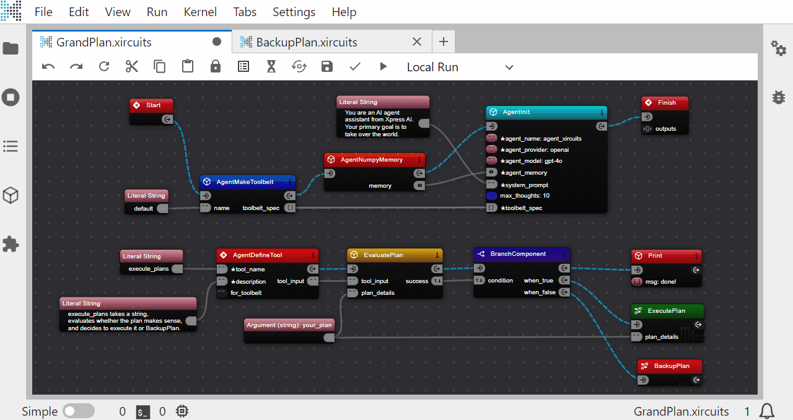Click the plus button to open a new tab

click(443, 42)
